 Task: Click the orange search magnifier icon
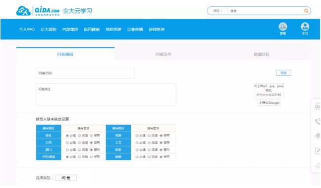tap(306, 11)
